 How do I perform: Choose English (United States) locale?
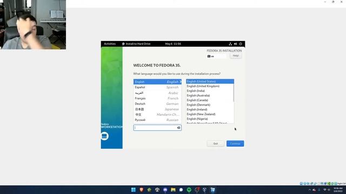(x=210, y=81)
